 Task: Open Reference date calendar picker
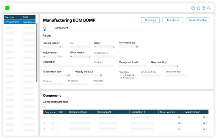(137, 47)
